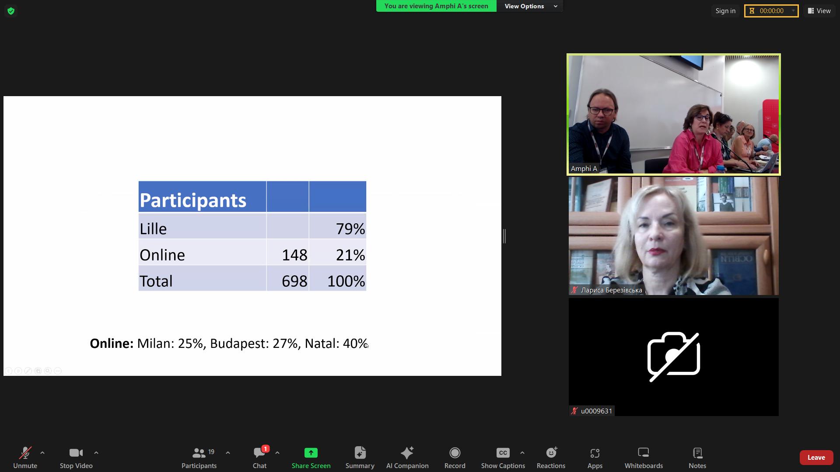Toggle Show Captions

click(503, 458)
